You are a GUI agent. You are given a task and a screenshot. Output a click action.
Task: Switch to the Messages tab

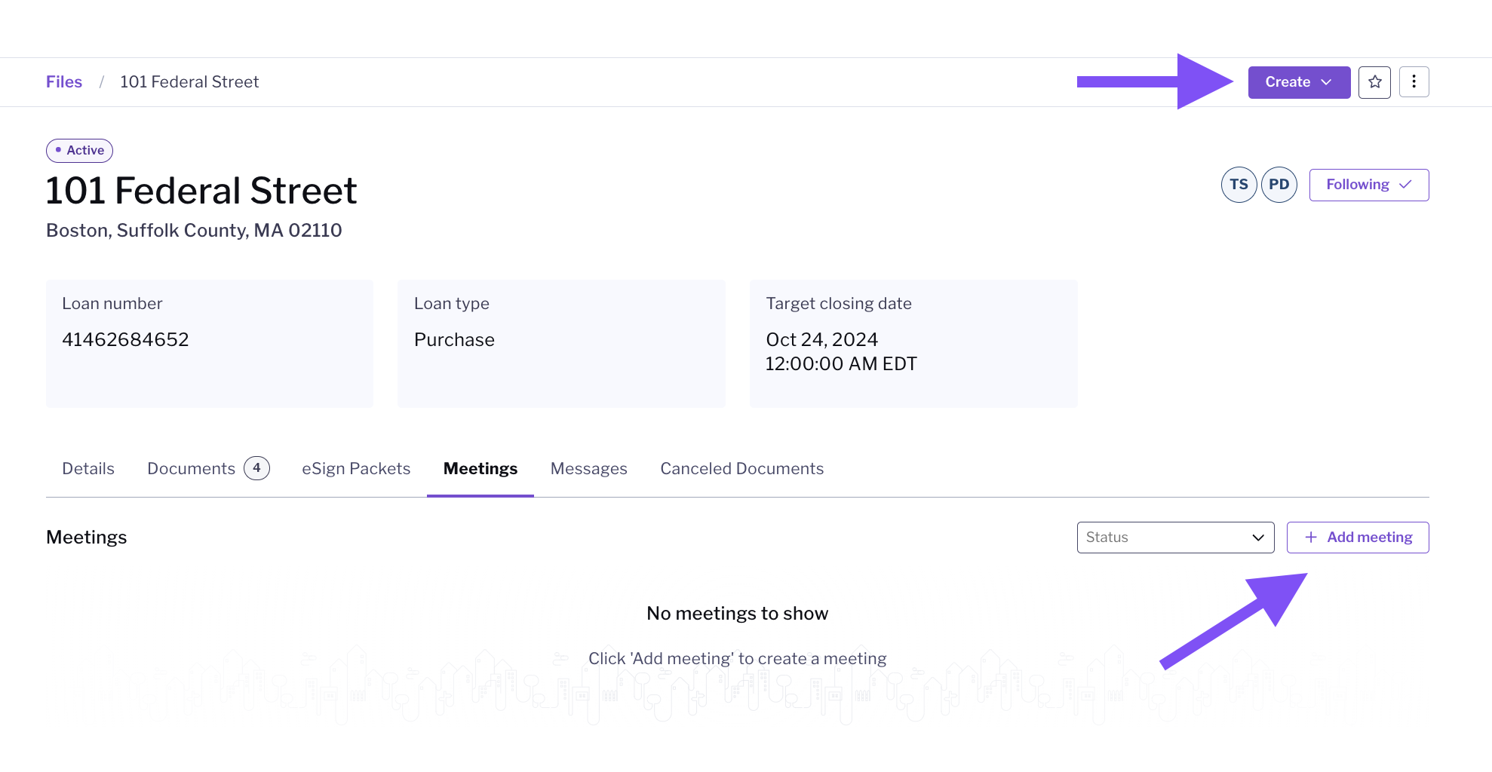(588, 469)
